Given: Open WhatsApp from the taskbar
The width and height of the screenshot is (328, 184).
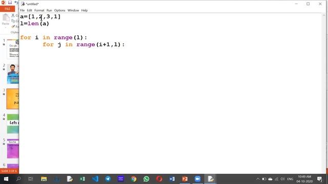Looking at the screenshot, I should [146, 179].
